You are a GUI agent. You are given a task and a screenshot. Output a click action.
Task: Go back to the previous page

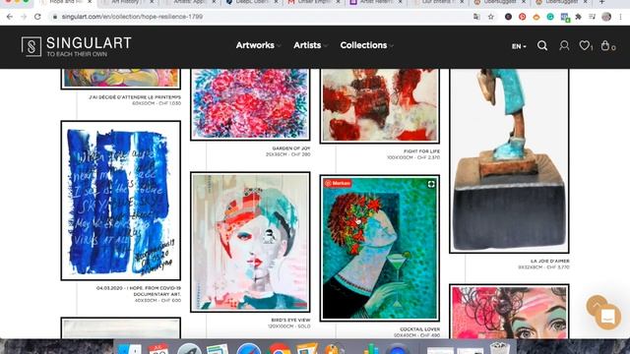[x=10, y=17]
